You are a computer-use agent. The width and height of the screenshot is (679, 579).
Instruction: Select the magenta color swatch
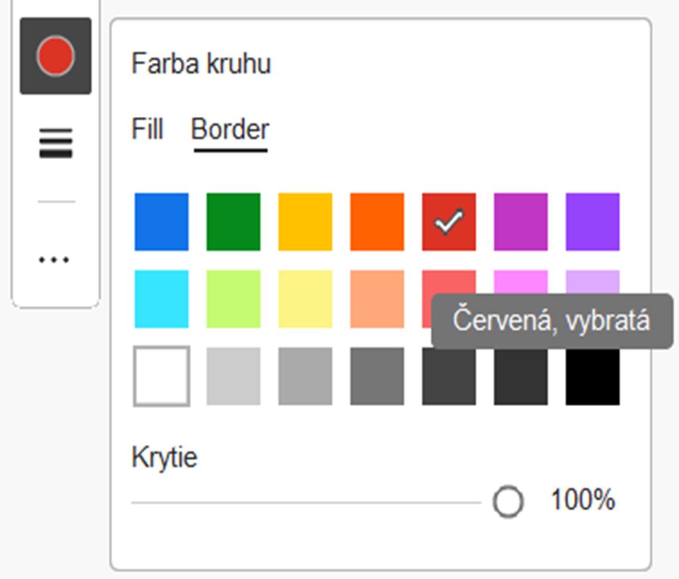(520, 221)
